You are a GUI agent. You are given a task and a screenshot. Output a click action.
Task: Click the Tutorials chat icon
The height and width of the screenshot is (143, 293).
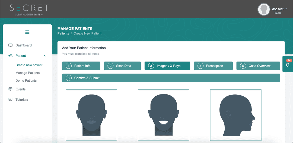pyautogui.click(x=11, y=100)
